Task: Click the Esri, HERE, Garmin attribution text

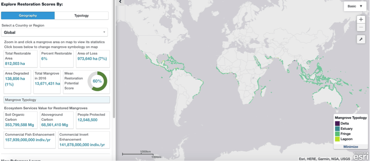Action: (325, 158)
